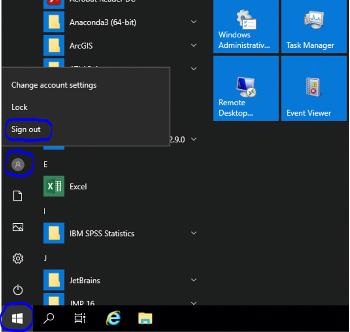Open Task View on the taskbar
Image resolution: width=350 pixels, height=332 pixels.
coord(80,318)
